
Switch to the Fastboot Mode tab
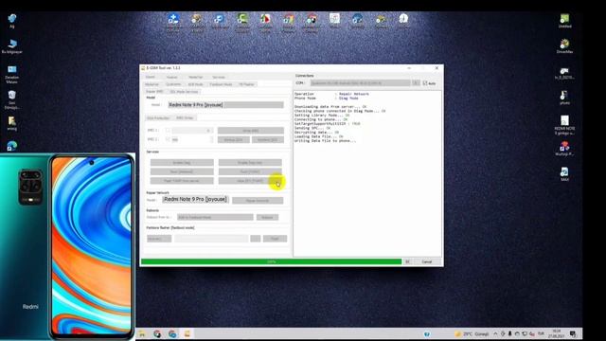coord(221,84)
